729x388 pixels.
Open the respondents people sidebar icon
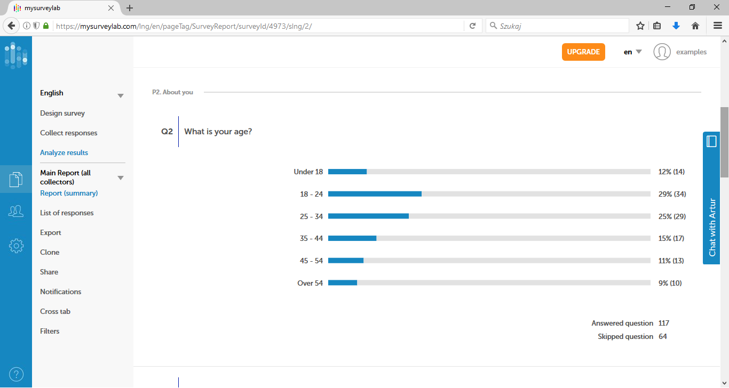16,212
